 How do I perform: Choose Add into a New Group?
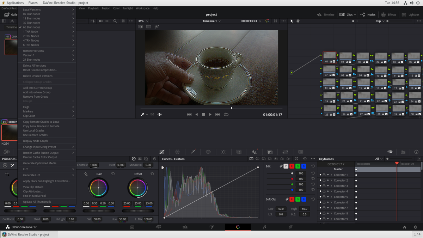click(x=47, y=92)
